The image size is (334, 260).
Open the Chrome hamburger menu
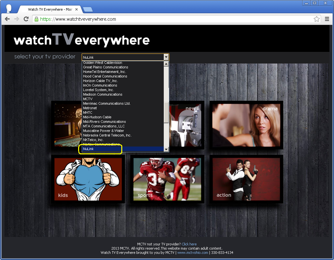tap(327, 19)
